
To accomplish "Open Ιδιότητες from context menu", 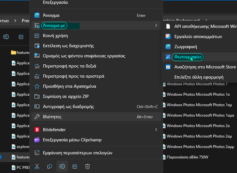I will point(96,117).
